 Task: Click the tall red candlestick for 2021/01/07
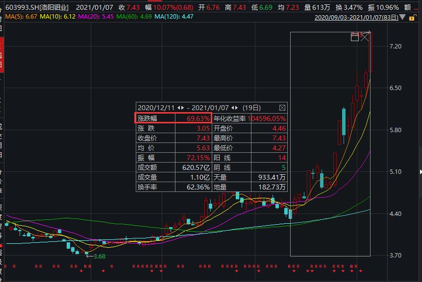[371, 51]
